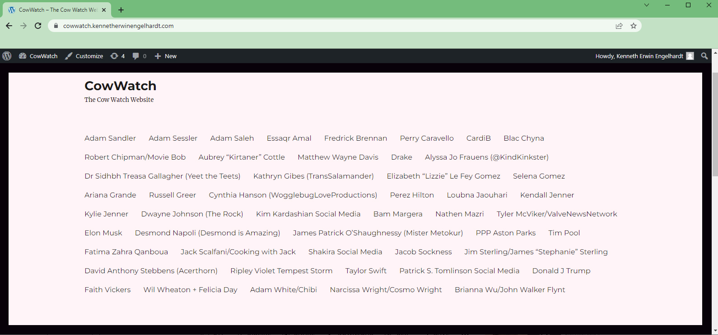Open the Donald J Trump link
718x335 pixels.
pos(561,271)
